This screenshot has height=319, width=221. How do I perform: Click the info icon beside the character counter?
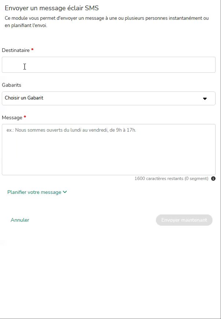(213, 179)
